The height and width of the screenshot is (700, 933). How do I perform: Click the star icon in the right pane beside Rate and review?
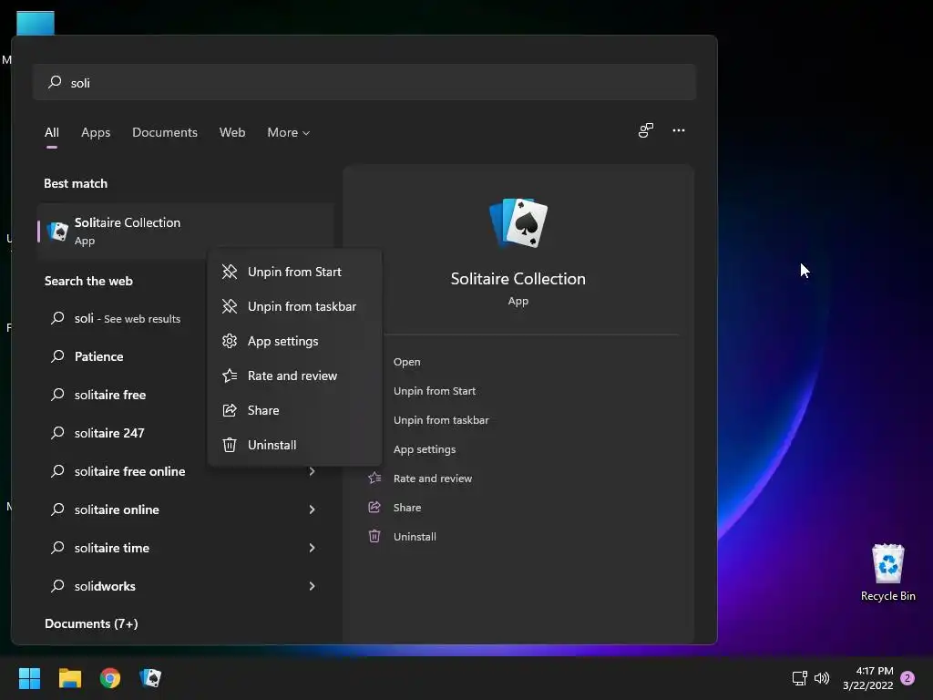click(374, 478)
